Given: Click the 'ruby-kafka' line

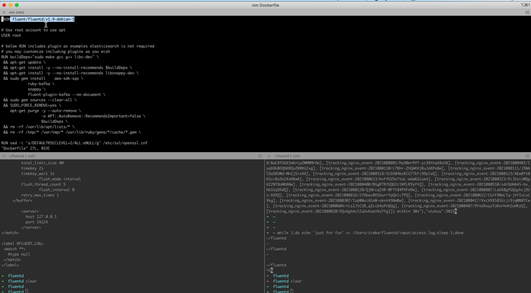Looking at the screenshot, I should [41, 84].
